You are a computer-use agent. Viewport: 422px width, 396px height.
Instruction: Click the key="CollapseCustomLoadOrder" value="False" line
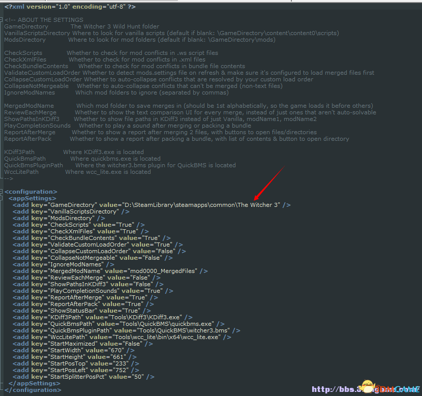pos(99,251)
